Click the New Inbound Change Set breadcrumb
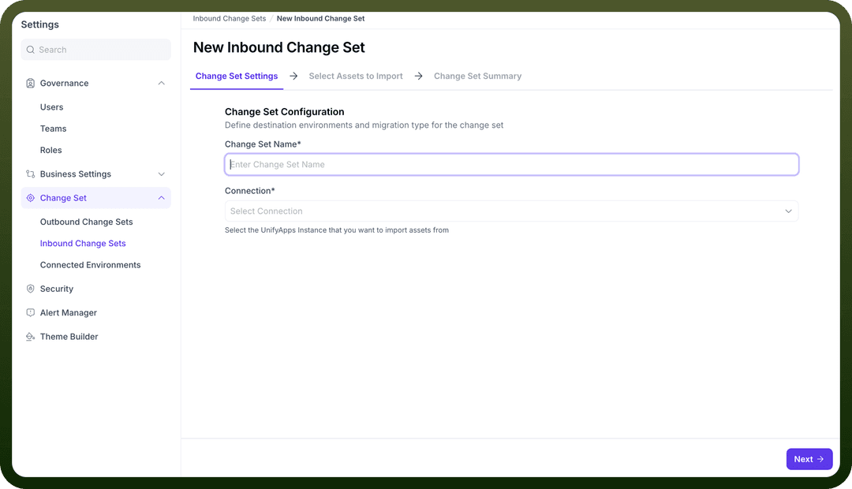The image size is (852, 489). 320,18
